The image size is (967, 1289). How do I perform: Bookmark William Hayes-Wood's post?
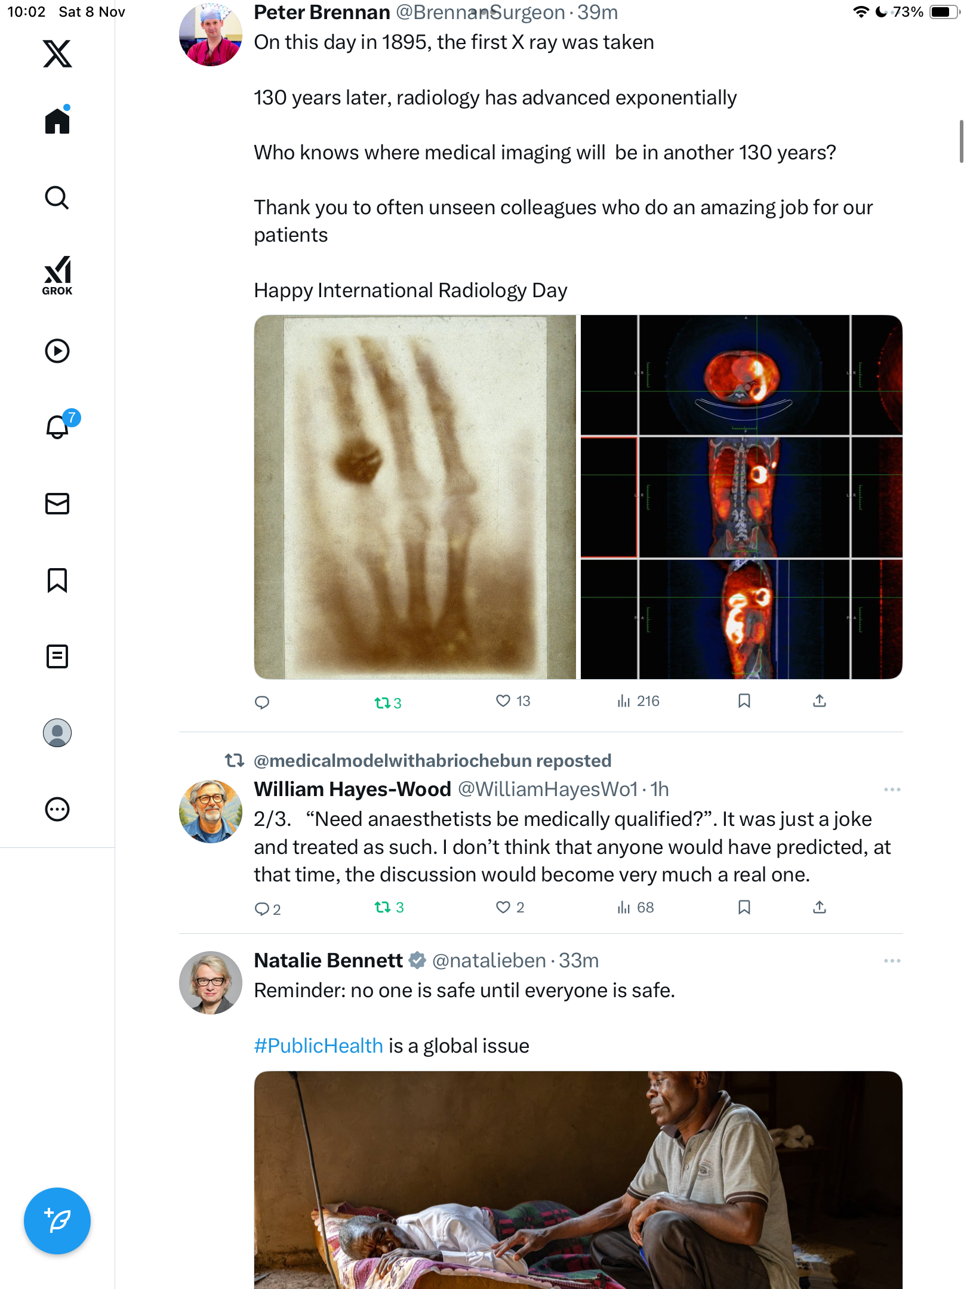(x=744, y=908)
